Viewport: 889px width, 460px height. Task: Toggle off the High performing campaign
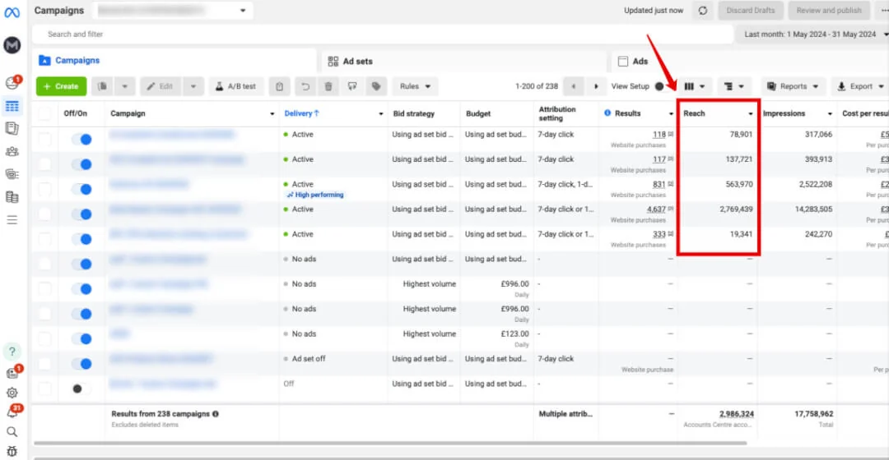(82, 189)
